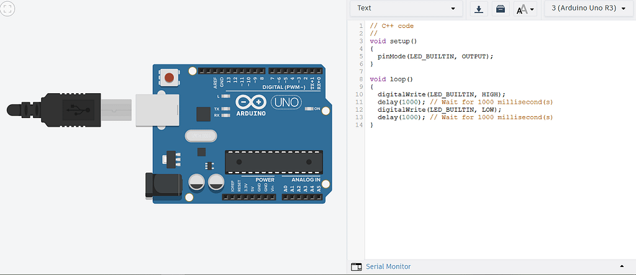Open the Text editor mode dropdown
This screenshot has height=275, width=636.
click(407, 9)
